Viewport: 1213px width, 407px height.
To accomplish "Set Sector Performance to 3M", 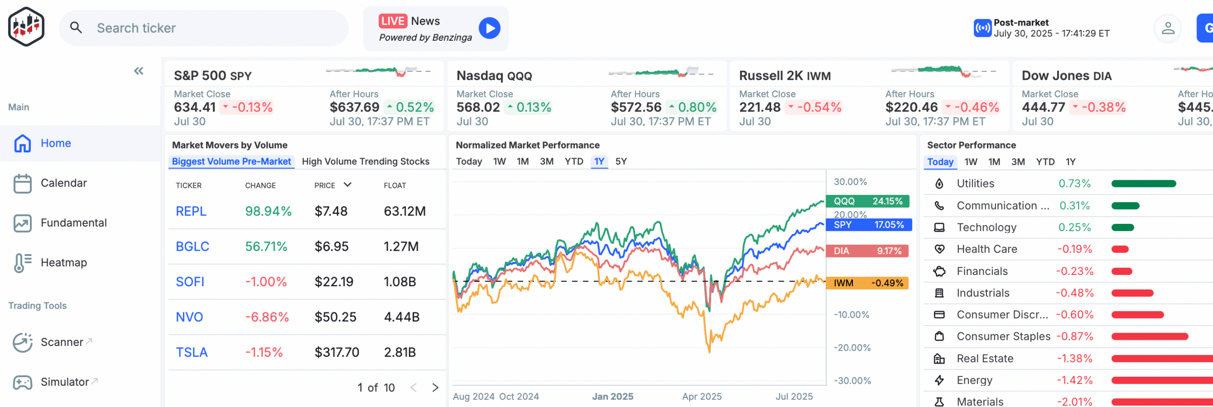I will click(x=1018, y=162).
